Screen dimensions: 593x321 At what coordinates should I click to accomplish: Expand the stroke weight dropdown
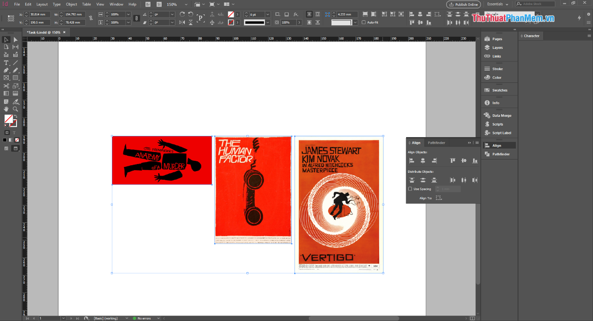[x=268, y=14]
